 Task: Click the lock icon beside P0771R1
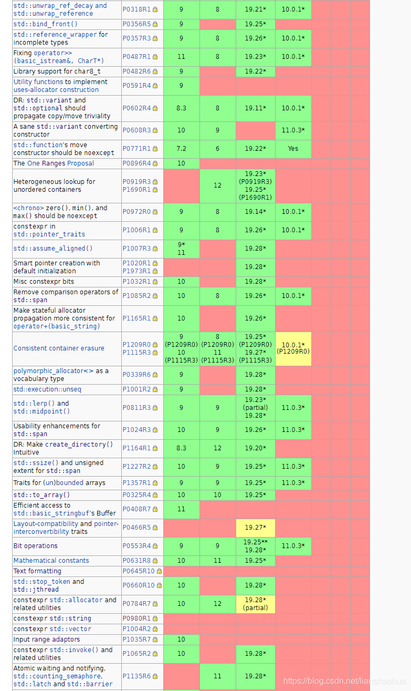point(155,149)
